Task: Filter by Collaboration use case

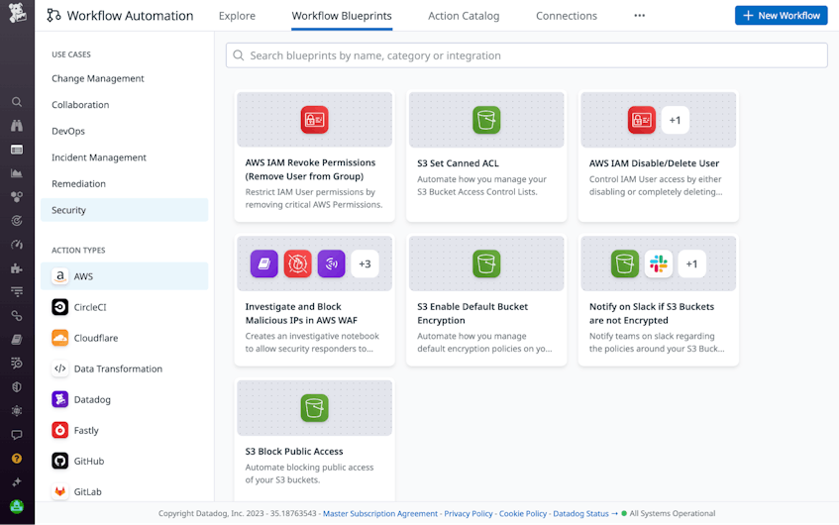Action: (80, 104)
